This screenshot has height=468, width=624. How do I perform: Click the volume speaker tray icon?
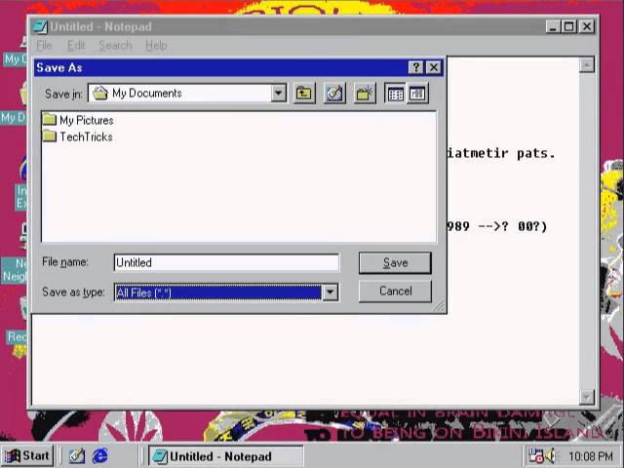(x=551, y=456)
